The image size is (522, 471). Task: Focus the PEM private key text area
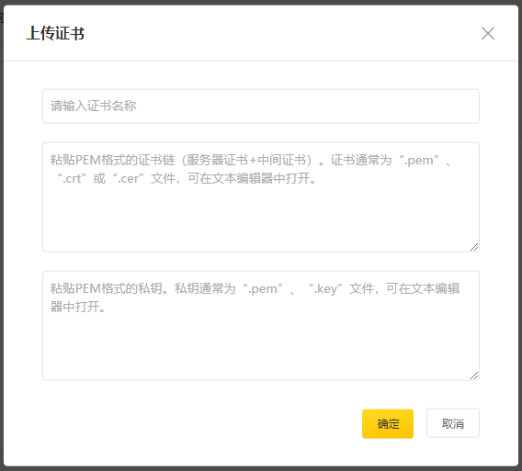pos(261,325)
